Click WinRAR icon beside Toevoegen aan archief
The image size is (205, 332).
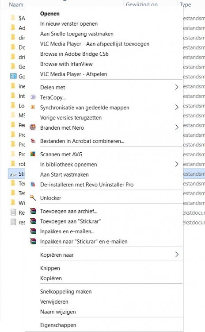[33, 211]
